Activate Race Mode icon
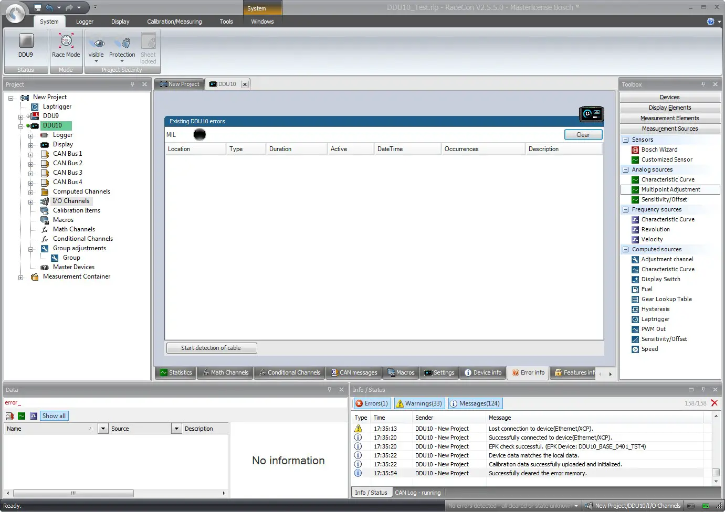 66,41
